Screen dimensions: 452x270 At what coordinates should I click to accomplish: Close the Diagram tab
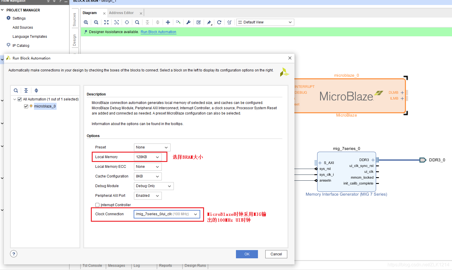pos(104,13)
